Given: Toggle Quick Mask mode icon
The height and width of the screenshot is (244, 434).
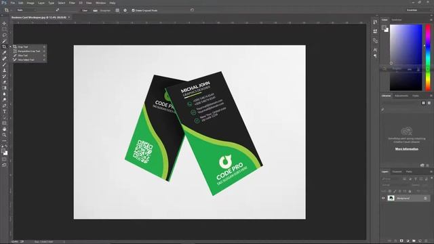Looking at the screenshot, I should [4, 159].
